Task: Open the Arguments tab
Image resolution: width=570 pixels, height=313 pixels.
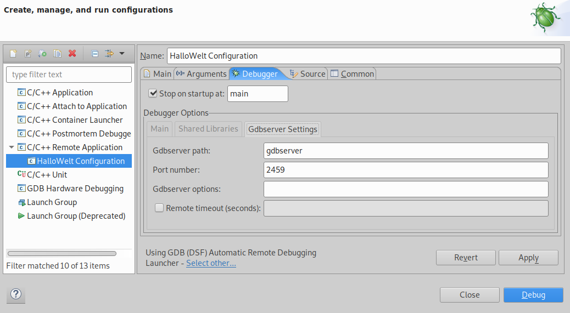Action: coord(201,74)
